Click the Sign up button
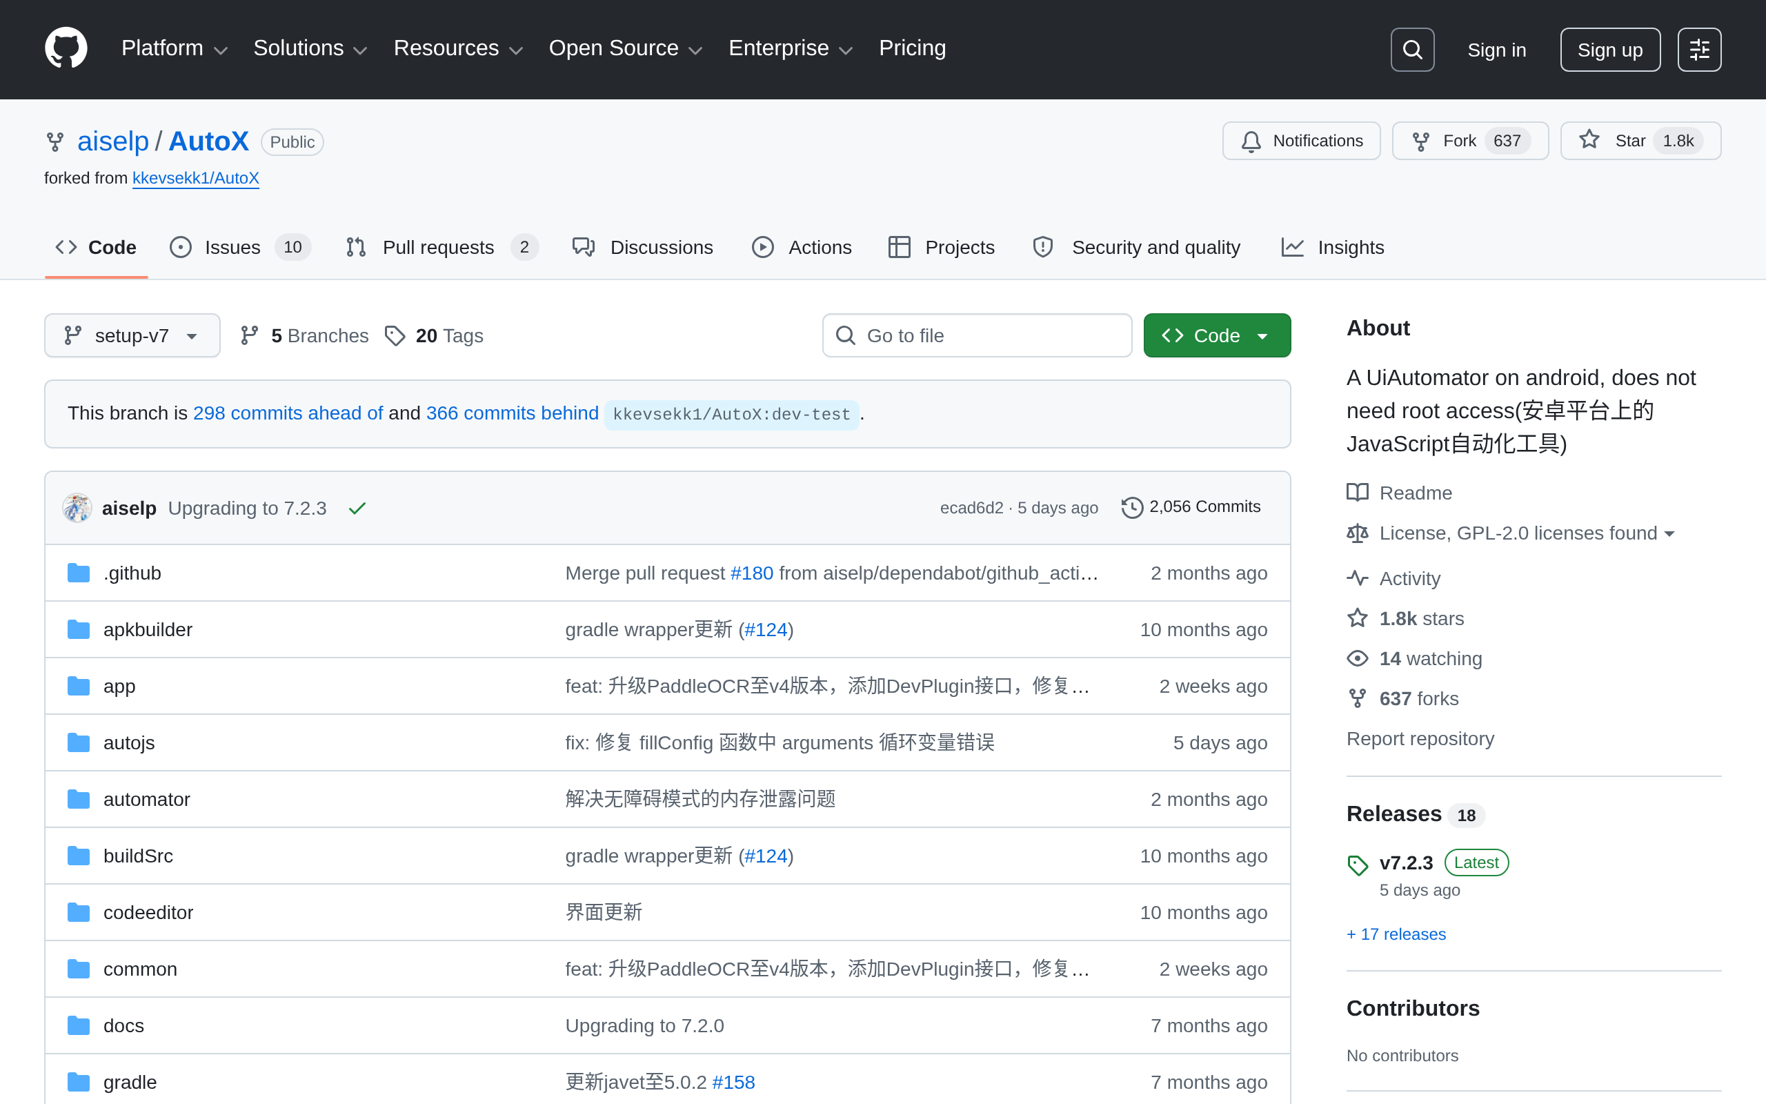The image size is (1766, 1104). click(x=1610, y=50)
